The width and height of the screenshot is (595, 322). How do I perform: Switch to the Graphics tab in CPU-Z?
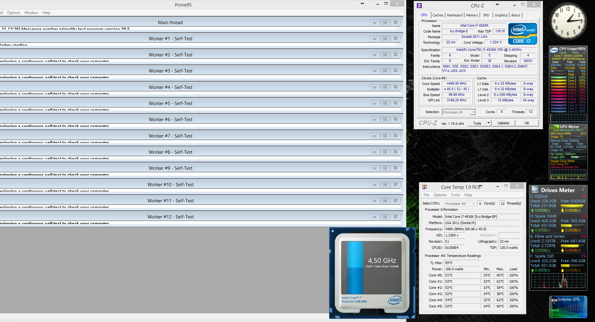click(501, 15)
